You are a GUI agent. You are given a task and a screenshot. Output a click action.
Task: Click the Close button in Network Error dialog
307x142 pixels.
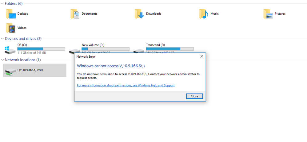tap(194, 96)
